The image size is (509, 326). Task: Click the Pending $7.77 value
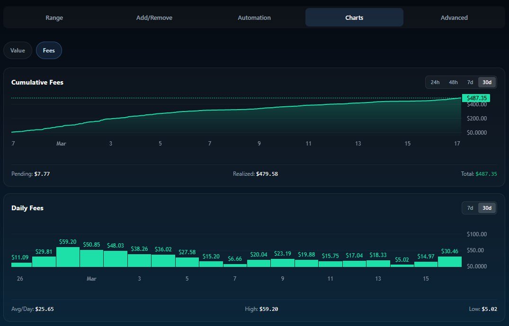tap(42, 174)
